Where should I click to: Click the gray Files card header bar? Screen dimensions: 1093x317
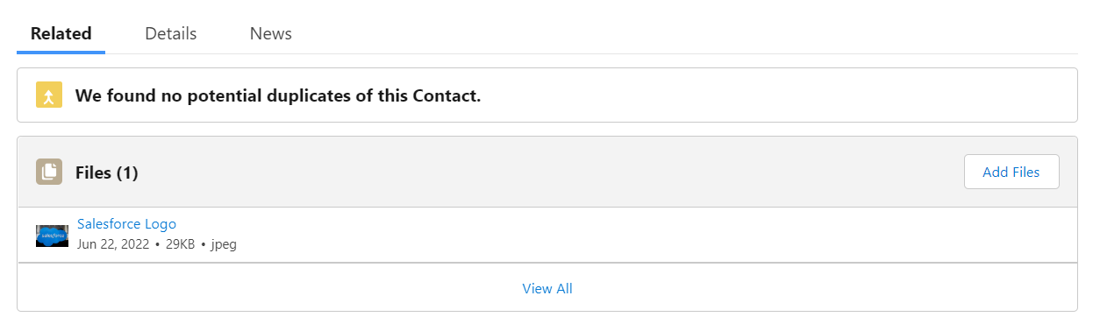point(547,172)
